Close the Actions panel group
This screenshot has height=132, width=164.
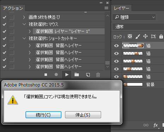click(x=107, y=3)
